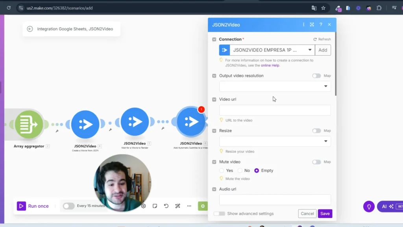Viewport: 403px width, 227px height.
Task: Toggle the Audio url field checkbox
Action: coord(214,189)
